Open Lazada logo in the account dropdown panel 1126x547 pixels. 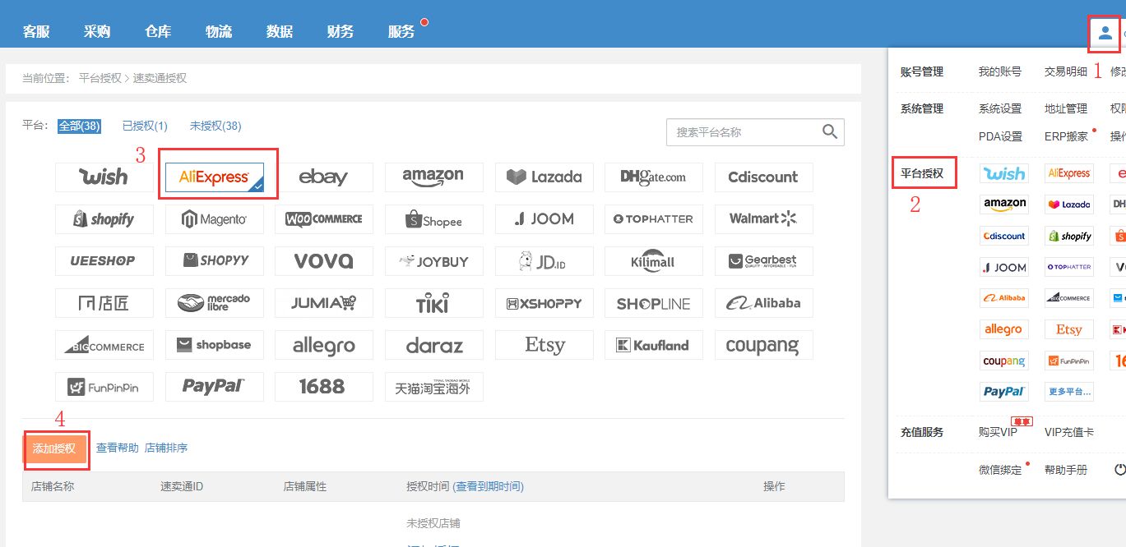[x=1069, y=204]
